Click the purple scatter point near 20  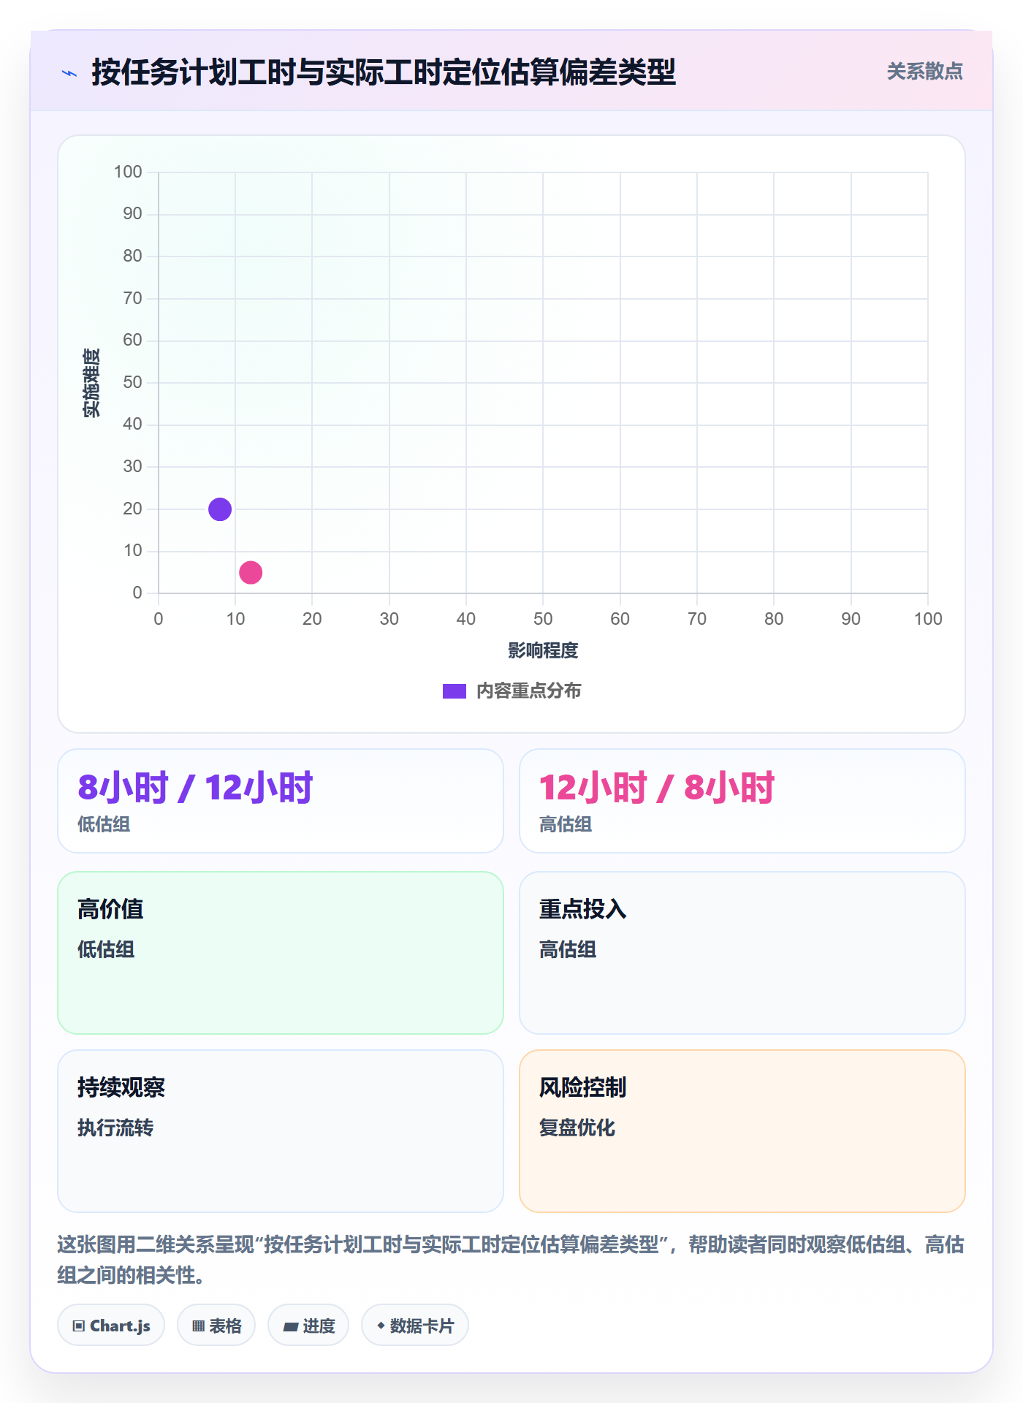point(220,509)
